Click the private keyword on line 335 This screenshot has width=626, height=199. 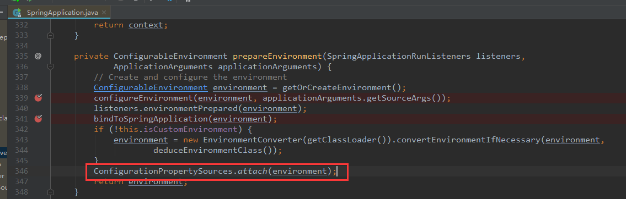click(91, 56)
